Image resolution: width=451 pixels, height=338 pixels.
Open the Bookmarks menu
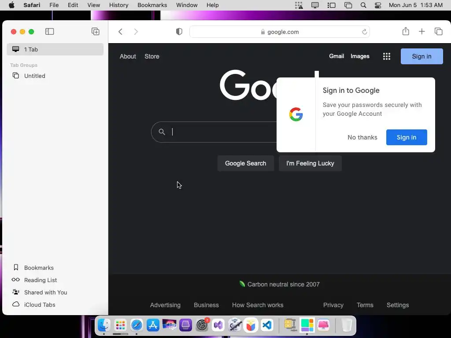click(152, 5)
